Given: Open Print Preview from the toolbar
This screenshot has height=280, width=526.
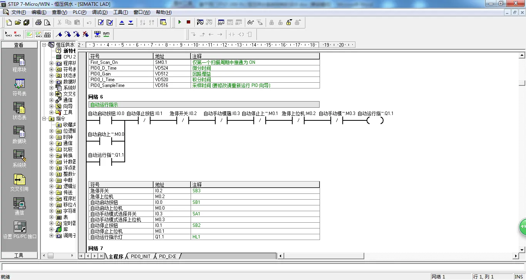Looking at the screenshot, I should [x=47, y=22].
